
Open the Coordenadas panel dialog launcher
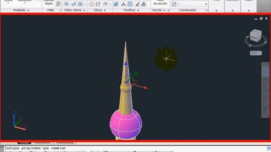click(207, 10)
